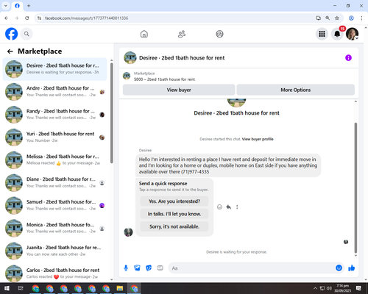Open Diane conversation in chat list
Screen dimensions: 368x294
point(54,183)
